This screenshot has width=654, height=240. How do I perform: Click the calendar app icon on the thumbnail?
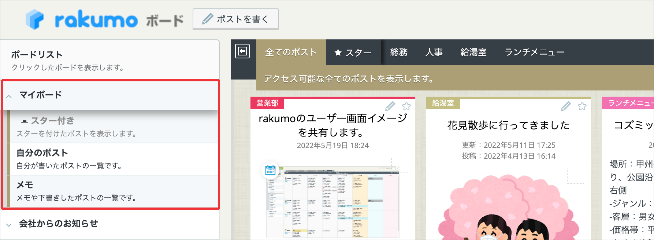coord(270,170)
